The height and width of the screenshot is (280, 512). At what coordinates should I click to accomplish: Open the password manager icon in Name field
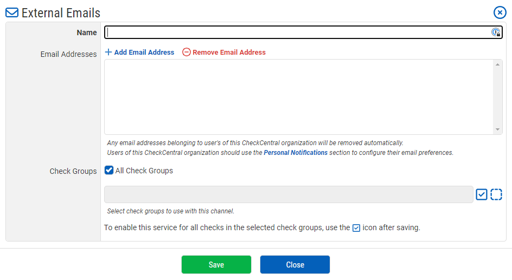495,32
